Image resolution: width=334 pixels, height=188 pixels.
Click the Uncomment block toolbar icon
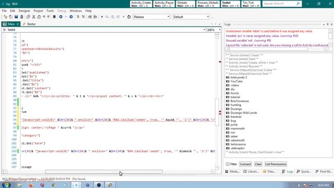coord(83,17)
